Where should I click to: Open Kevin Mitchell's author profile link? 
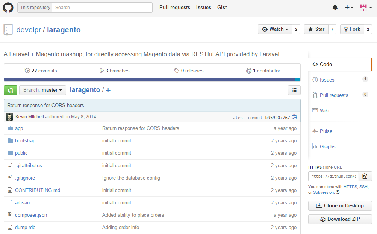tap(30, 117)
